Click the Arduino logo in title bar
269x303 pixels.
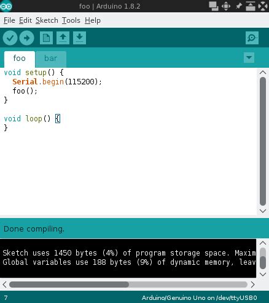pyautogui.click(x=6, y=6)
